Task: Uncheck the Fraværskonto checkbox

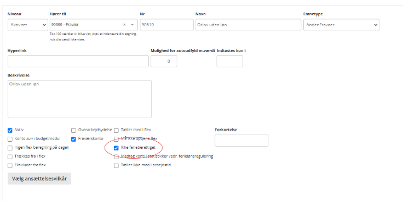Action: tap(73, 139)
